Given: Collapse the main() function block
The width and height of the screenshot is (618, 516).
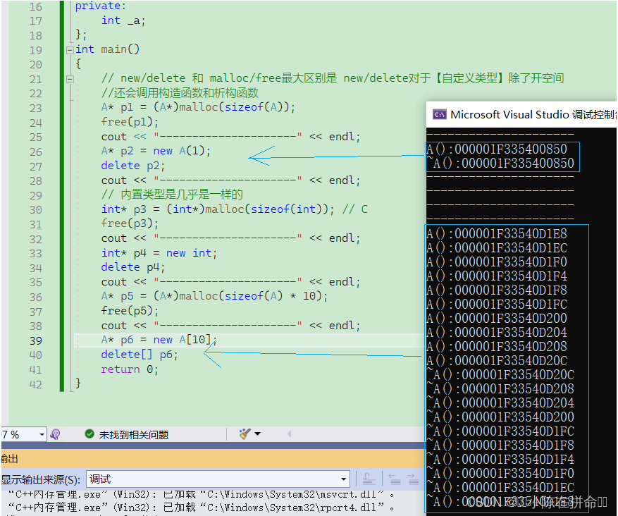Looking at the screenshot, I should click(x=70, y=50).
